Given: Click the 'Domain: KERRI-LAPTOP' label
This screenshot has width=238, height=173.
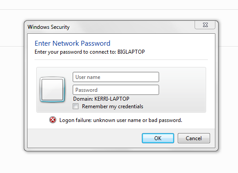Looking at the screenshot, I should [101, 99].
